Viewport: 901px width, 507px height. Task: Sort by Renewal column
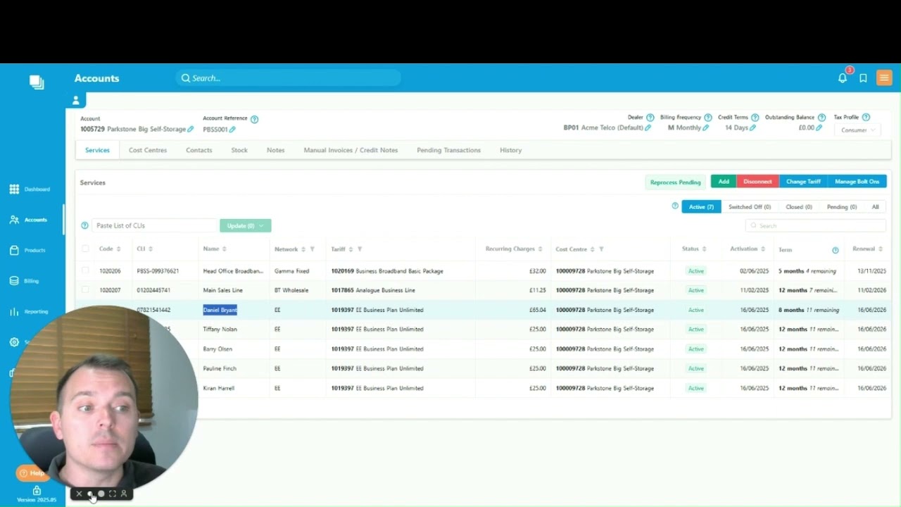click(x=881, y=249)
